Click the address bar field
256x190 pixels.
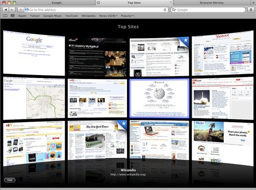click(x=96, y=10)
